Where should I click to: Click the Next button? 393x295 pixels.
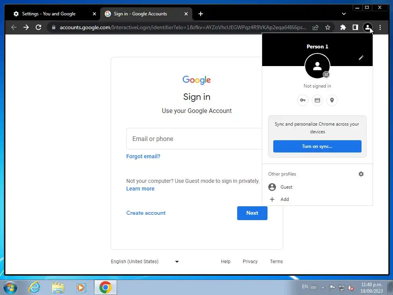tap(252, 213)
